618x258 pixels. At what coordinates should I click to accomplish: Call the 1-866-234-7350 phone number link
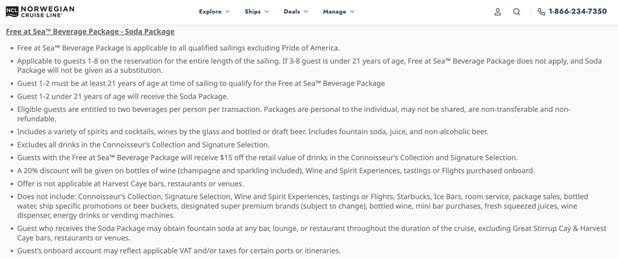(x=577, y=12)
